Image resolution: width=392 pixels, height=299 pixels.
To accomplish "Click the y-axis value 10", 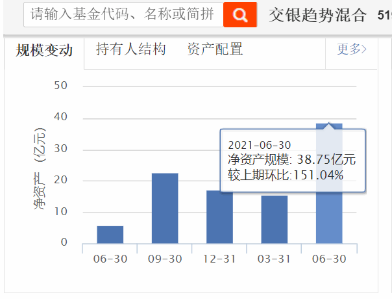I will coord(61,212).
